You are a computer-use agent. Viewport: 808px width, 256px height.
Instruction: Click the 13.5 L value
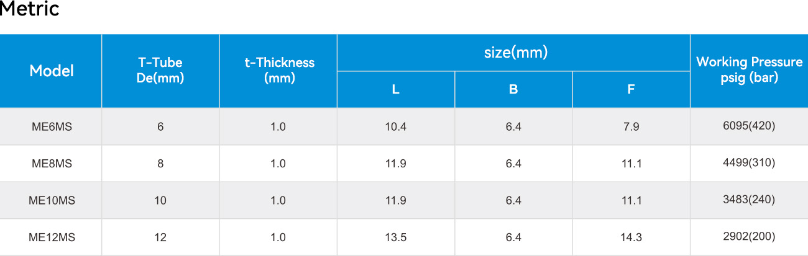[x=396, y=237]
